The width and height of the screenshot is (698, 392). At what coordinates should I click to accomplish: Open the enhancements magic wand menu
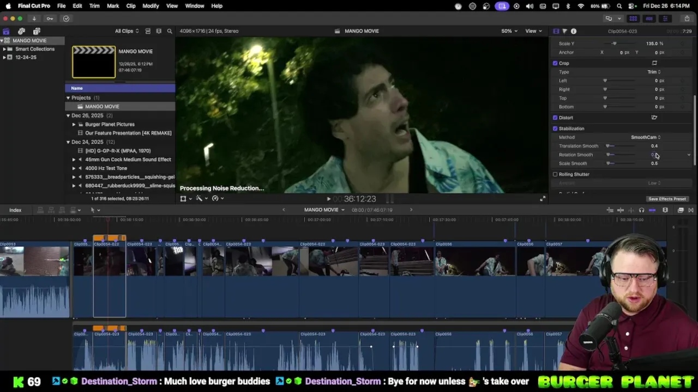pos(201,199)
